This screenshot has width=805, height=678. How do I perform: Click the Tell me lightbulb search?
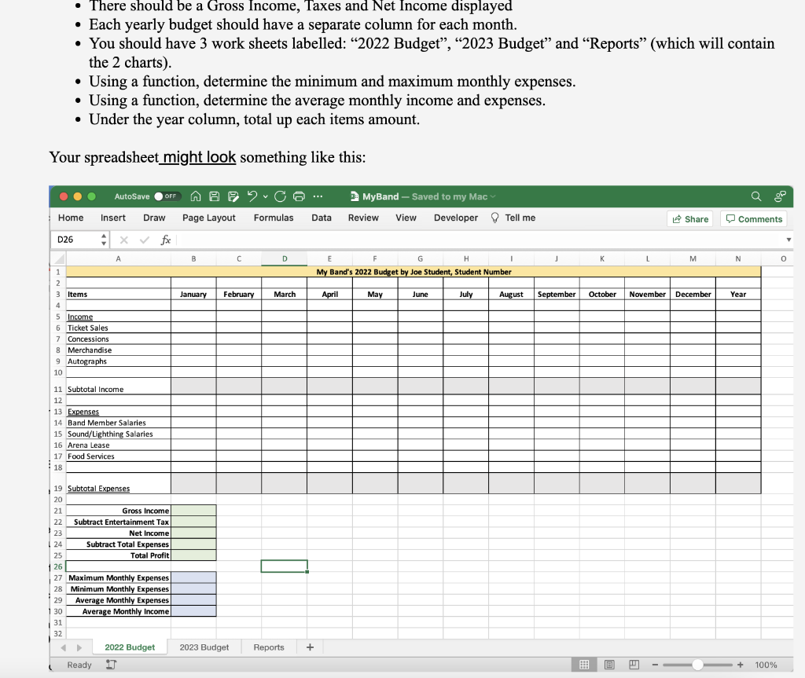513,218
